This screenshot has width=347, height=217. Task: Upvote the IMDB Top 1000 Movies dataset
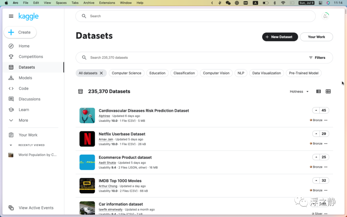point(316,180)
